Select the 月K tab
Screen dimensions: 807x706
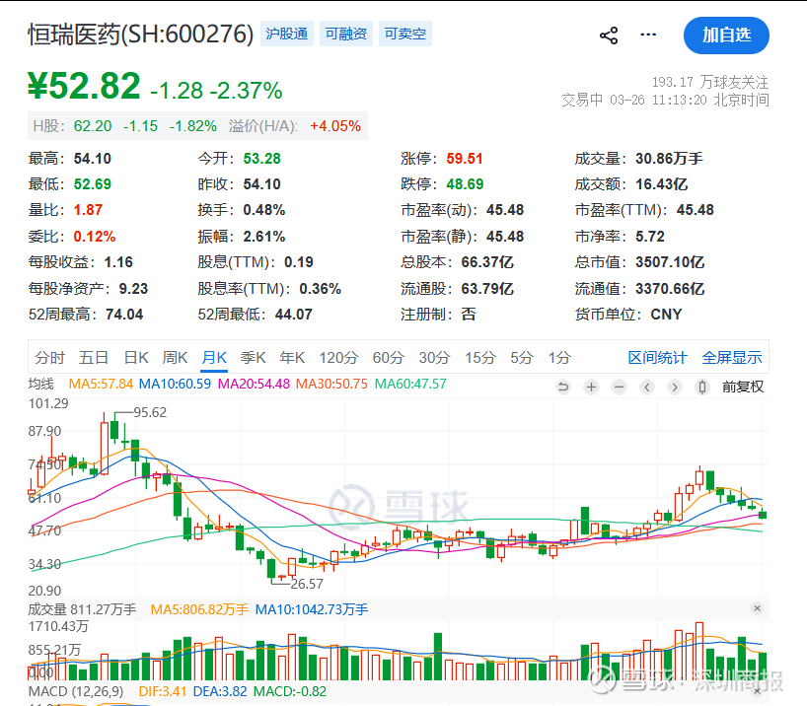[214, 357]
